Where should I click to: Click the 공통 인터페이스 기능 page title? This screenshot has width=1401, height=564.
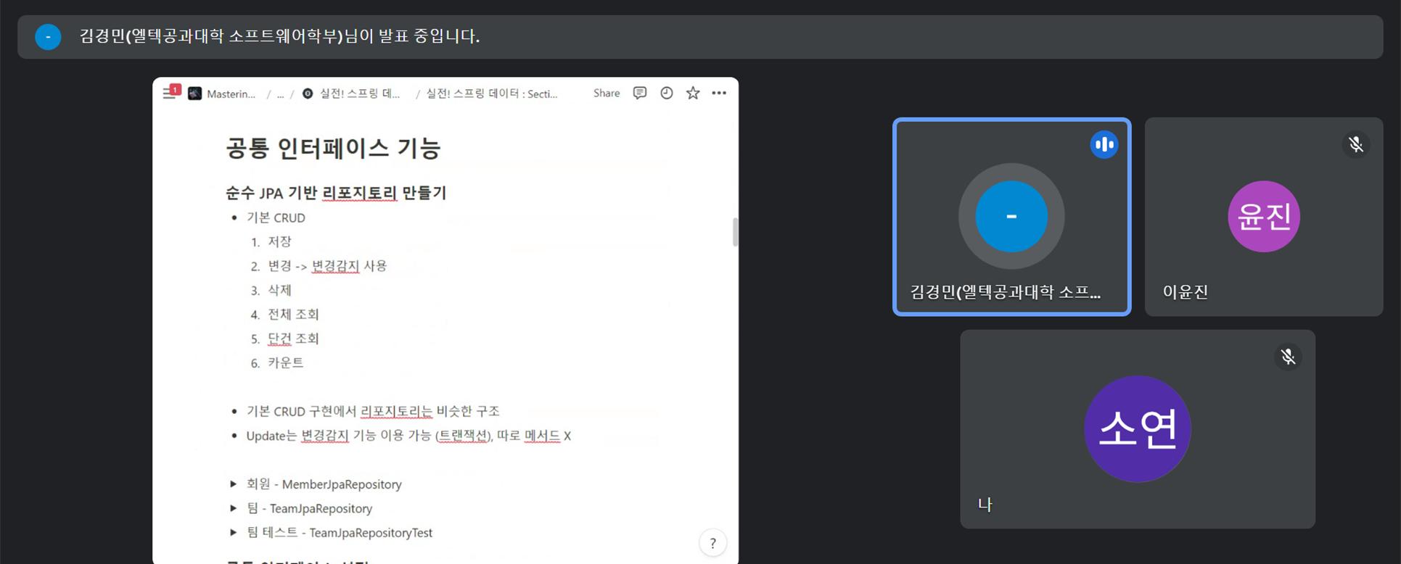(333, 148)
